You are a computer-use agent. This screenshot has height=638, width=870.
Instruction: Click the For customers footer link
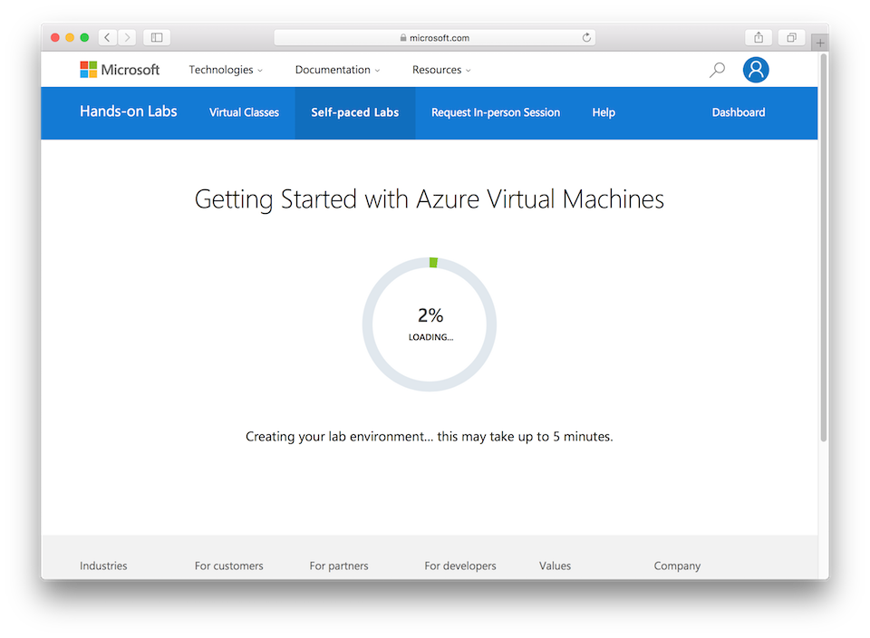click(x=228, y=565)
